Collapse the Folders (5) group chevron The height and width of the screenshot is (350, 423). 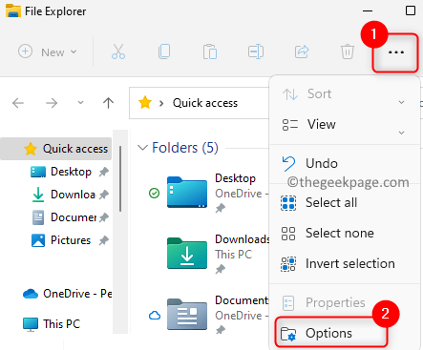click(142, 148)
